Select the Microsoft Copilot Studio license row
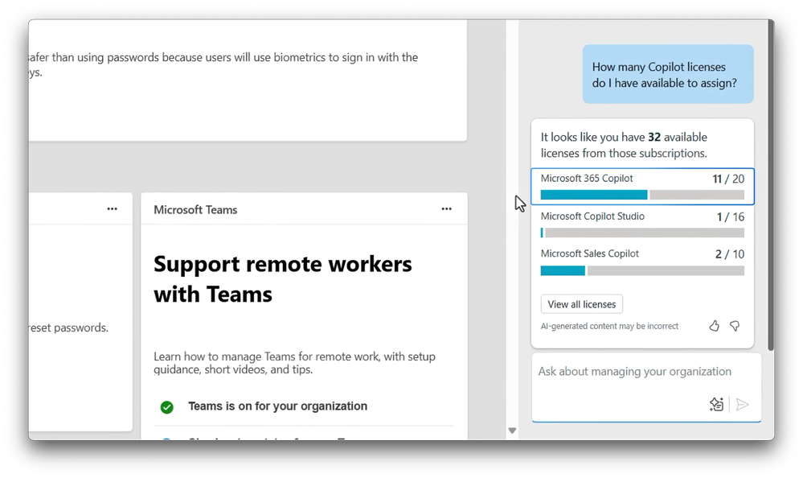This screenshot has height=478, width=803. (642, 225)
